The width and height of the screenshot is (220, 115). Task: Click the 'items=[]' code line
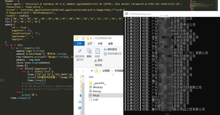coord(22,66)
